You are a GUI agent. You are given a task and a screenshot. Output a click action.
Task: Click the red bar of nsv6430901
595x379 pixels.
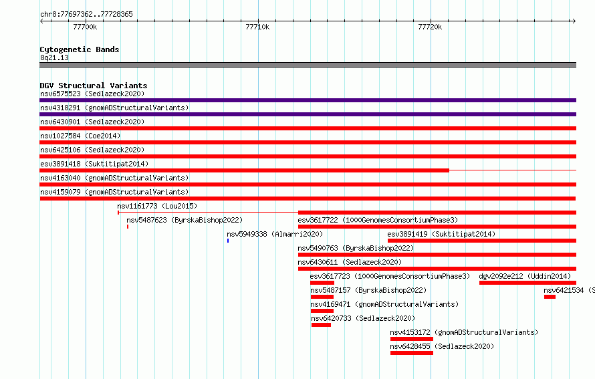click(308, 128)
